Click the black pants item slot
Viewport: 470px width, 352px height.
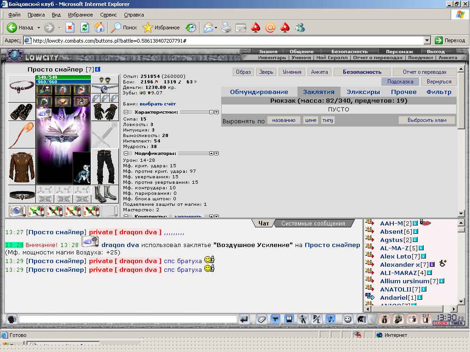pyautogui.click(x=105, y=167)
